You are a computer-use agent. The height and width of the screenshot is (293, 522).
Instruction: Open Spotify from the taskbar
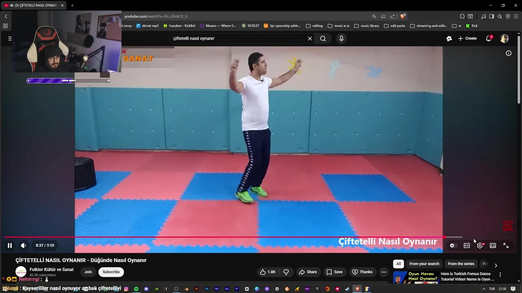tap(136, 289)
